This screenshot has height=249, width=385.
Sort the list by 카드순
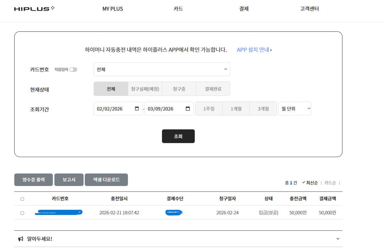tap(330, 182)
